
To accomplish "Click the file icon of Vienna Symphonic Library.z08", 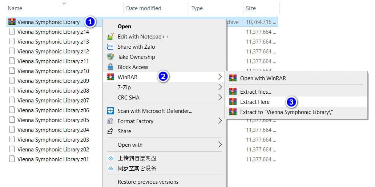I will pos(12,90).
